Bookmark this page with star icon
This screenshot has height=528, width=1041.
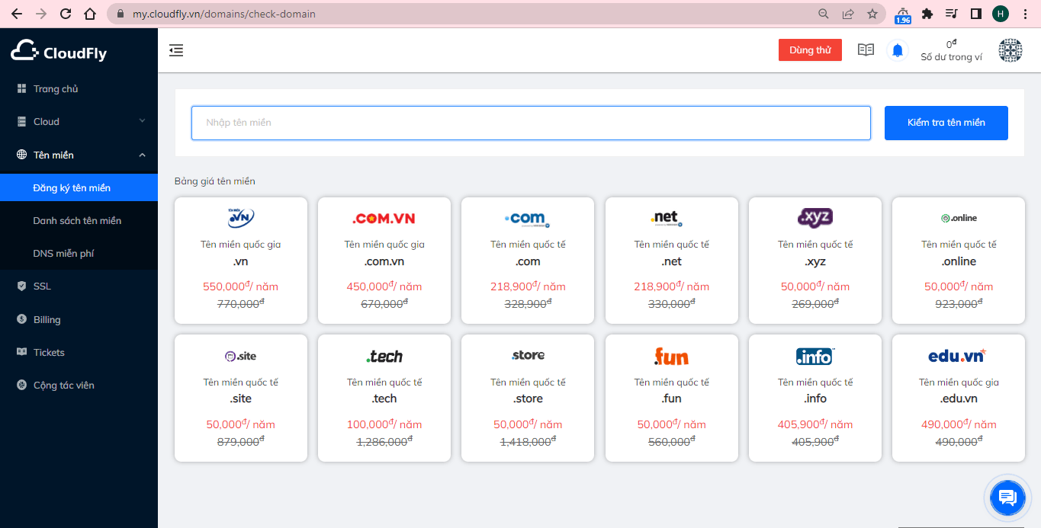pos(872,14)
